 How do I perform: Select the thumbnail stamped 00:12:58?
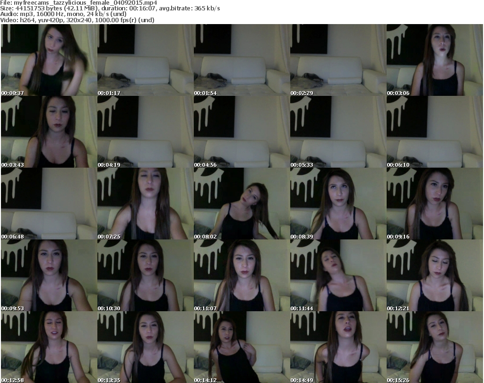click(49, 347)
